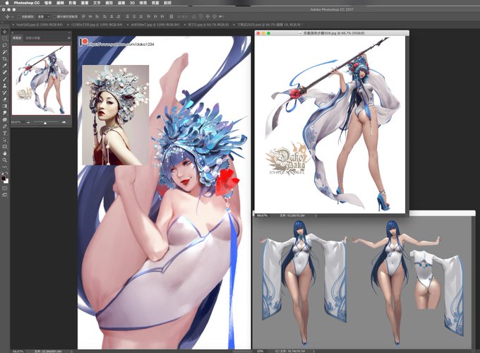The height and width of the screenshot is (353, 480).
Task: Click the Navigator zoom slider handle
Action: 45,123
